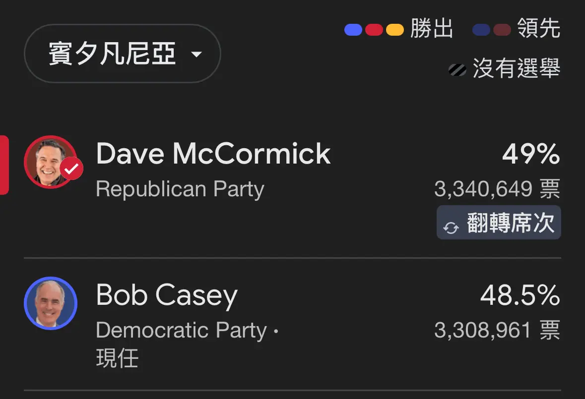585x399 pixels.
Task: Click Casey's 48.5% vote percentage
Action: (520, 295)
